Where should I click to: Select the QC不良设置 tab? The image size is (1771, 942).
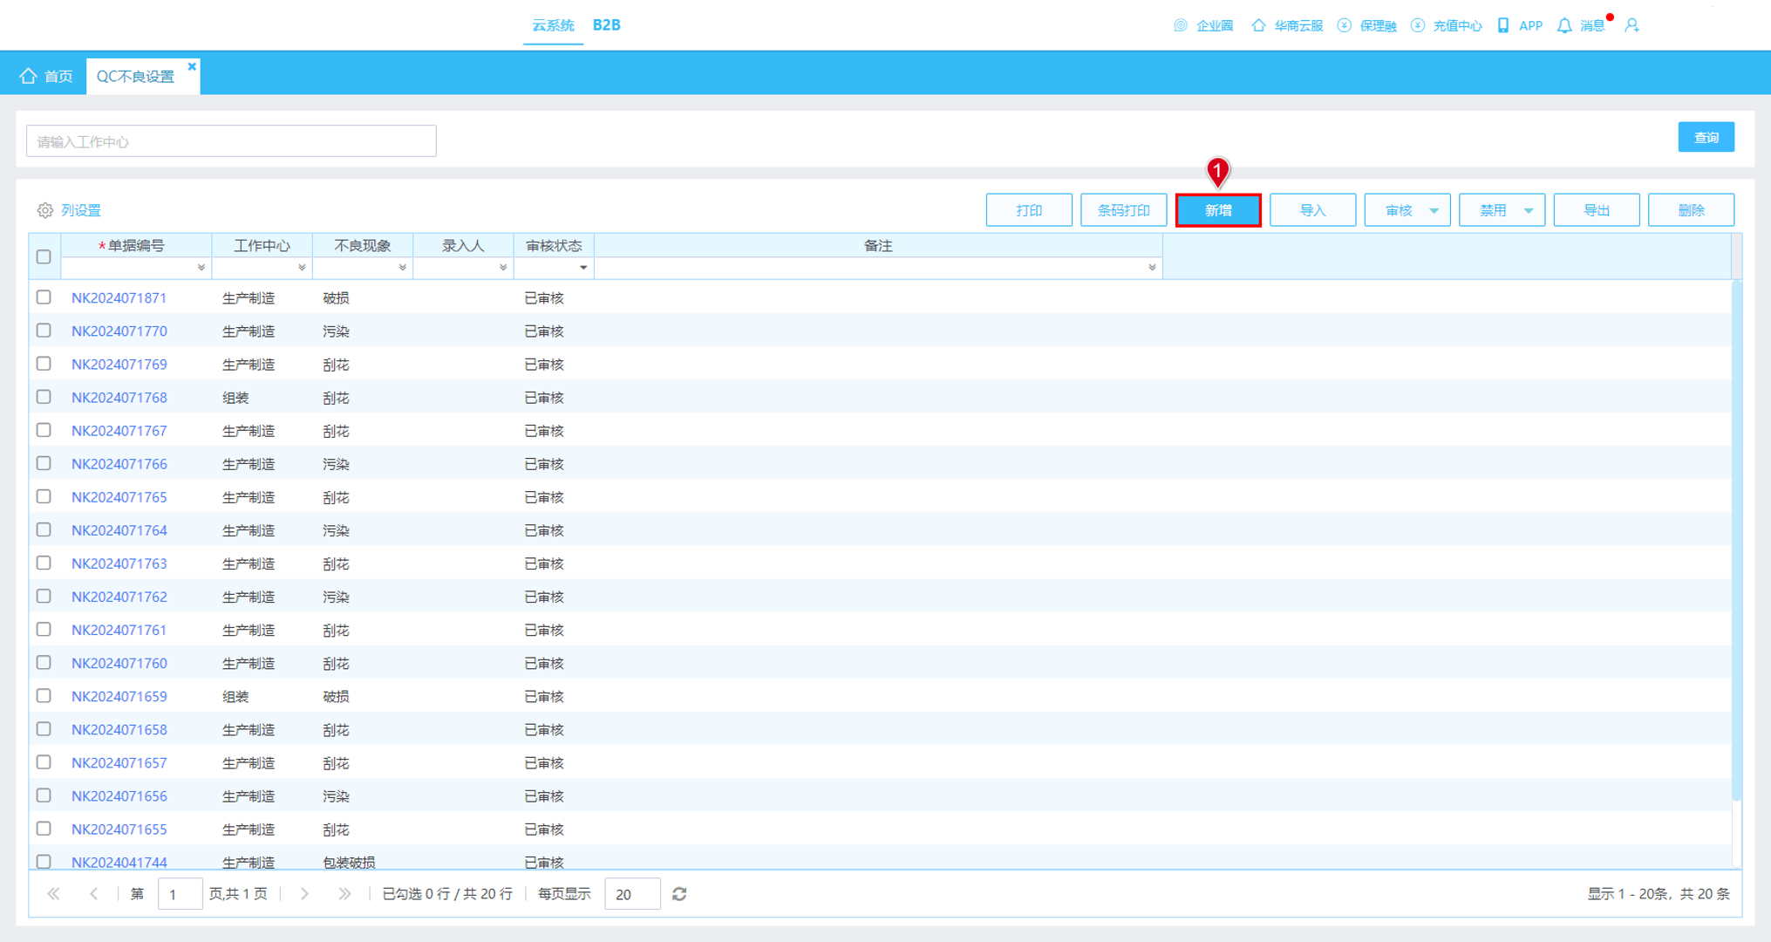click(x=135, y=77)
